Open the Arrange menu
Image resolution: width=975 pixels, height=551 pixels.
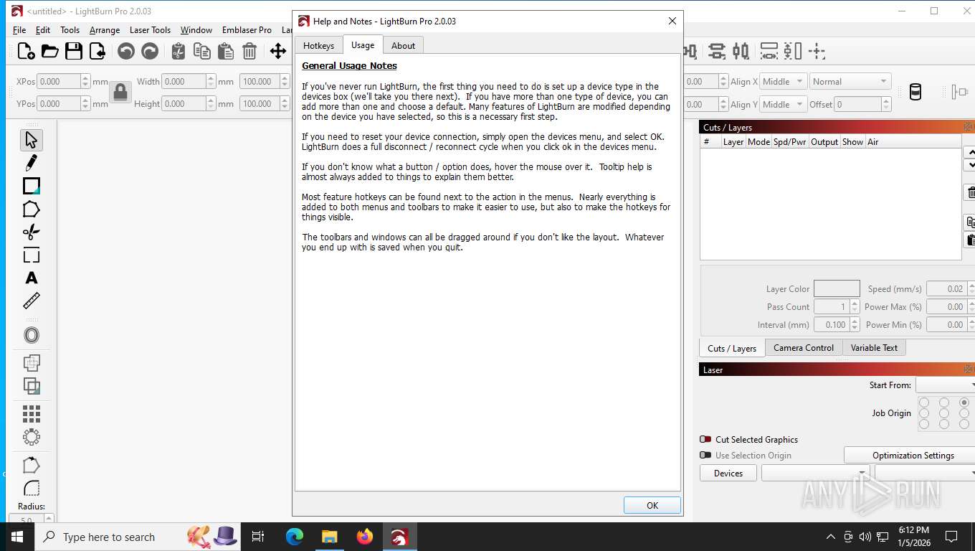105,29
